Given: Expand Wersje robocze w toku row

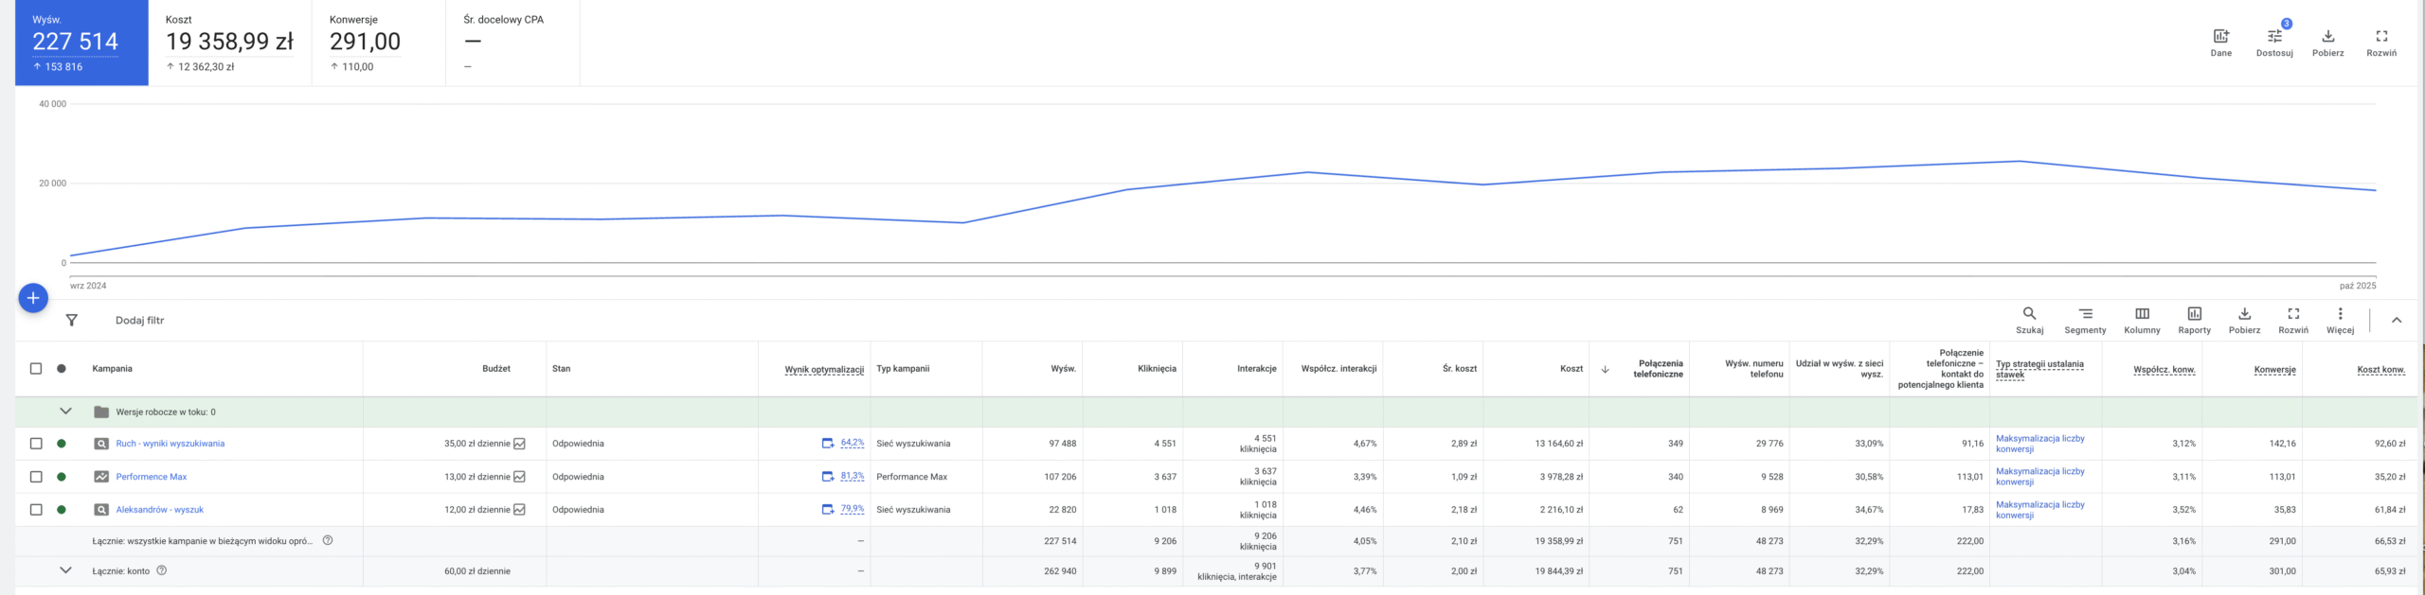Looking at the screenshot, I should pyautogui.click(x=65, y=411).
